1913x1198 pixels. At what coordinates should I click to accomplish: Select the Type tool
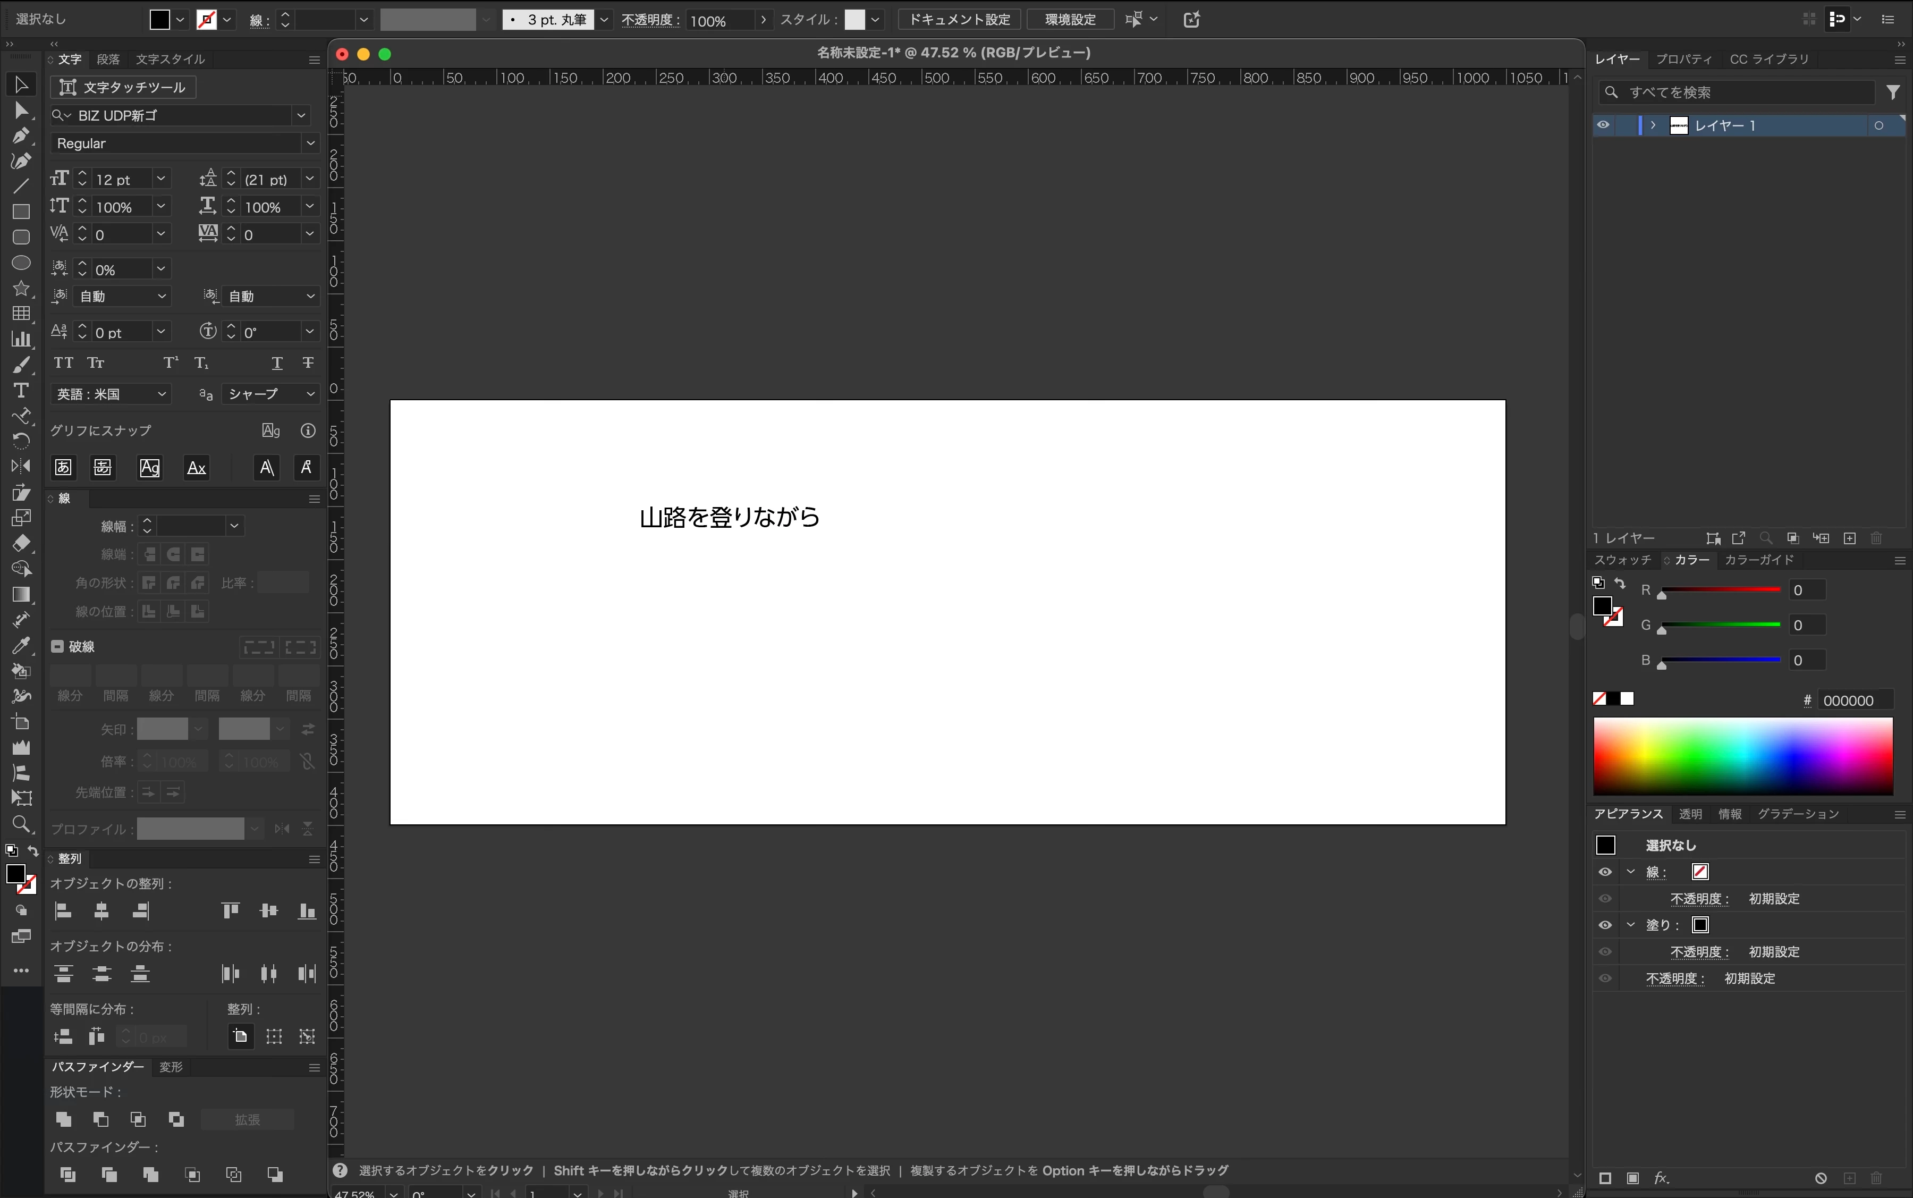point(21,391)
